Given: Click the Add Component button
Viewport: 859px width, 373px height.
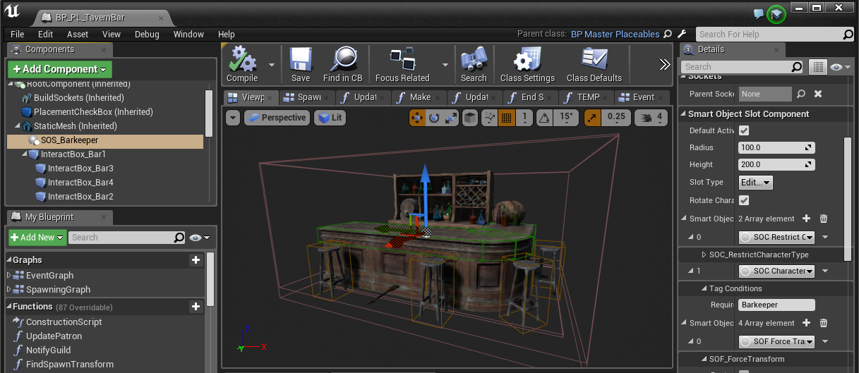Looking at the screenshot, I should [x=59, y=69].
